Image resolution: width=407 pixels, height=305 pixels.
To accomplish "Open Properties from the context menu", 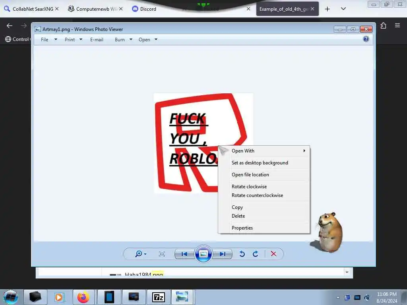I will [x=264, y=228].
